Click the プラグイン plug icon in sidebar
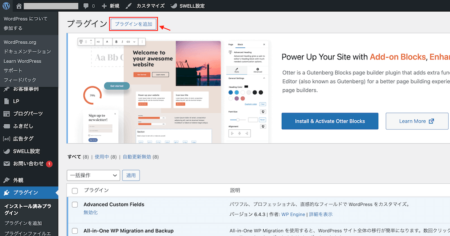The height and width of the screenshot is (236, 450). pyautogui.click(x=6, y=193)
